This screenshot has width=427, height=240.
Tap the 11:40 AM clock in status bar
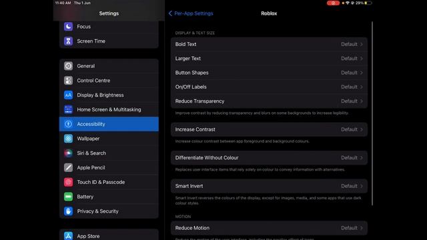click(63, 3)
